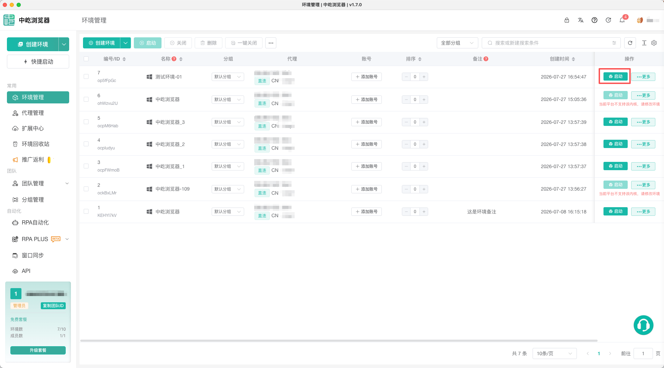Open the 全部分组 group filter dropdown
664x368 pixels.
[457, 43]
